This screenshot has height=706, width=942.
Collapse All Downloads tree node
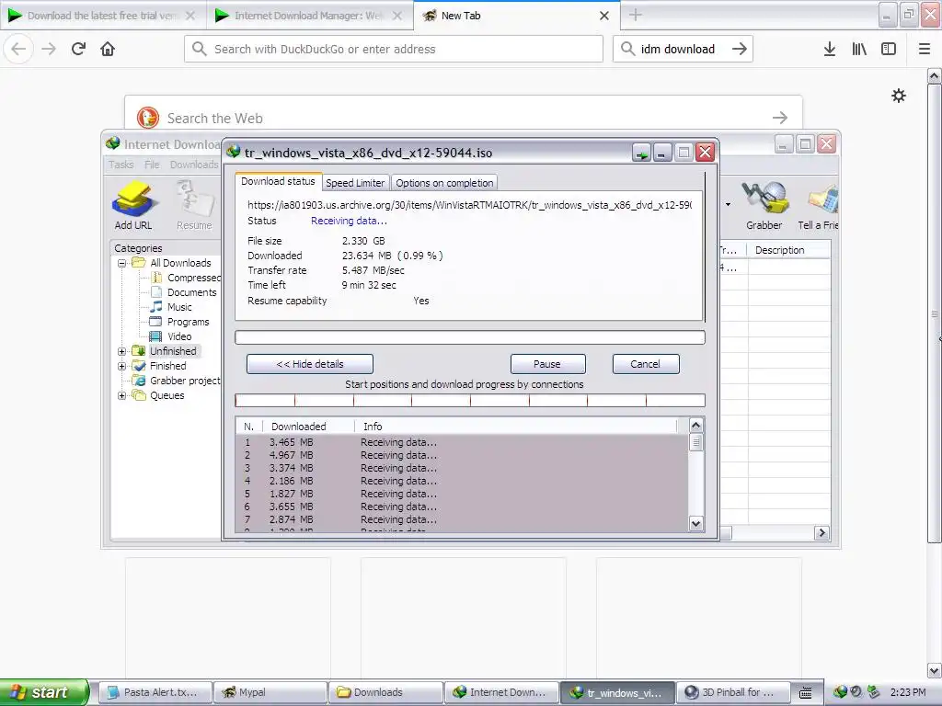pos(122,263)
